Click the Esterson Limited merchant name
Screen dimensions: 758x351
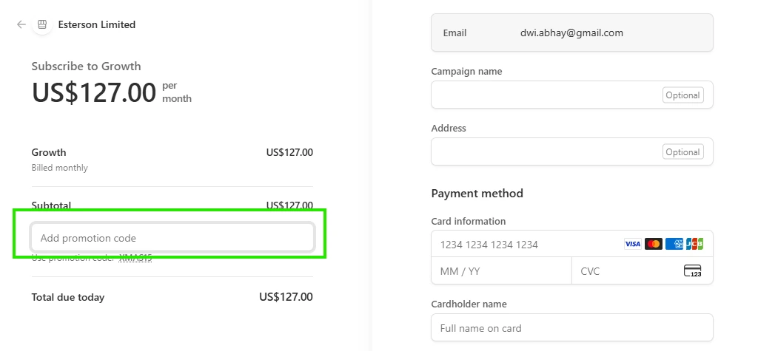click(97, 24)
